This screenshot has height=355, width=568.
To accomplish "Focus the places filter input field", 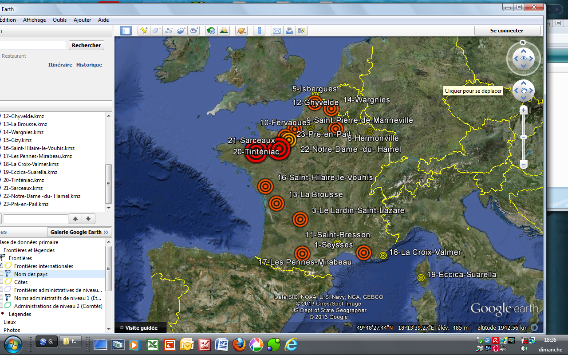I will [x=36, y=219].
